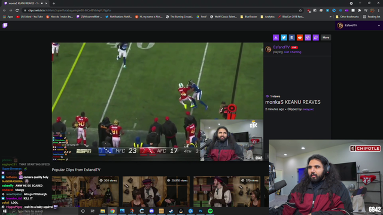This screenshot has width=383, height=215.
Task: Click the Chrome profile avatar in toolbar
Action: coord(372,10)
